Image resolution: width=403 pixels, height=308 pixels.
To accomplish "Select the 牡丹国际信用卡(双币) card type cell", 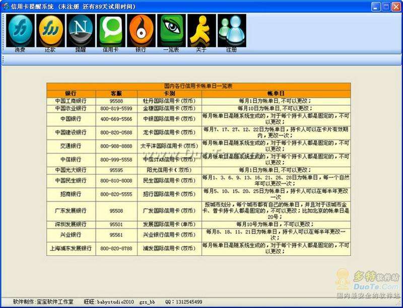I will pos(170,101).
